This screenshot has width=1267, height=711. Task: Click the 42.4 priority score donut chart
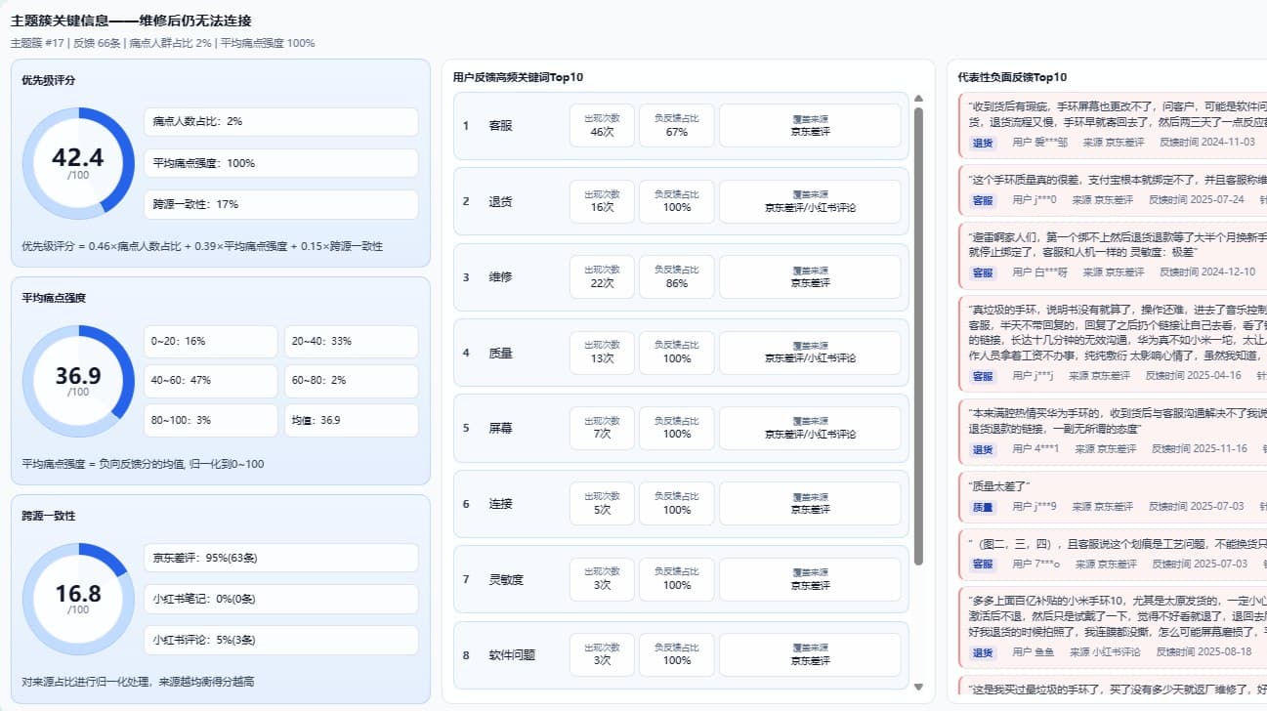pos(78,163)
